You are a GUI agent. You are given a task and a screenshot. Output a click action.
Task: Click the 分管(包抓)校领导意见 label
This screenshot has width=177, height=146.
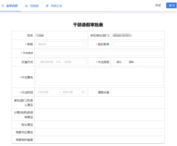click(23, 115)
